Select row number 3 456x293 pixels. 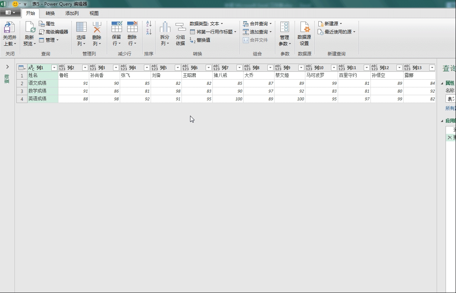click(22, 91)
